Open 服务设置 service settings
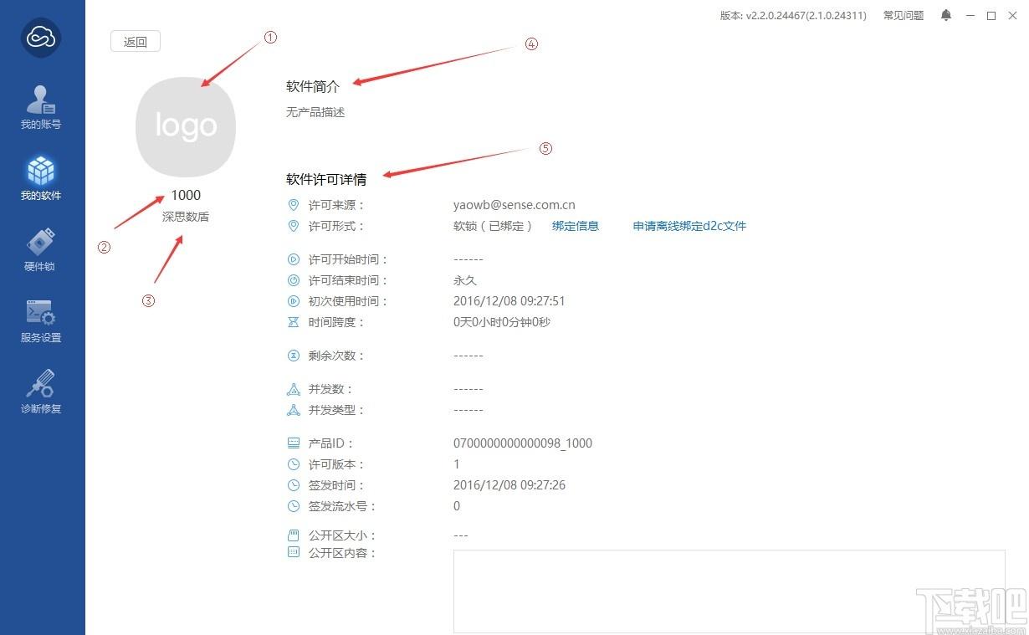 [x=41, y=320]
